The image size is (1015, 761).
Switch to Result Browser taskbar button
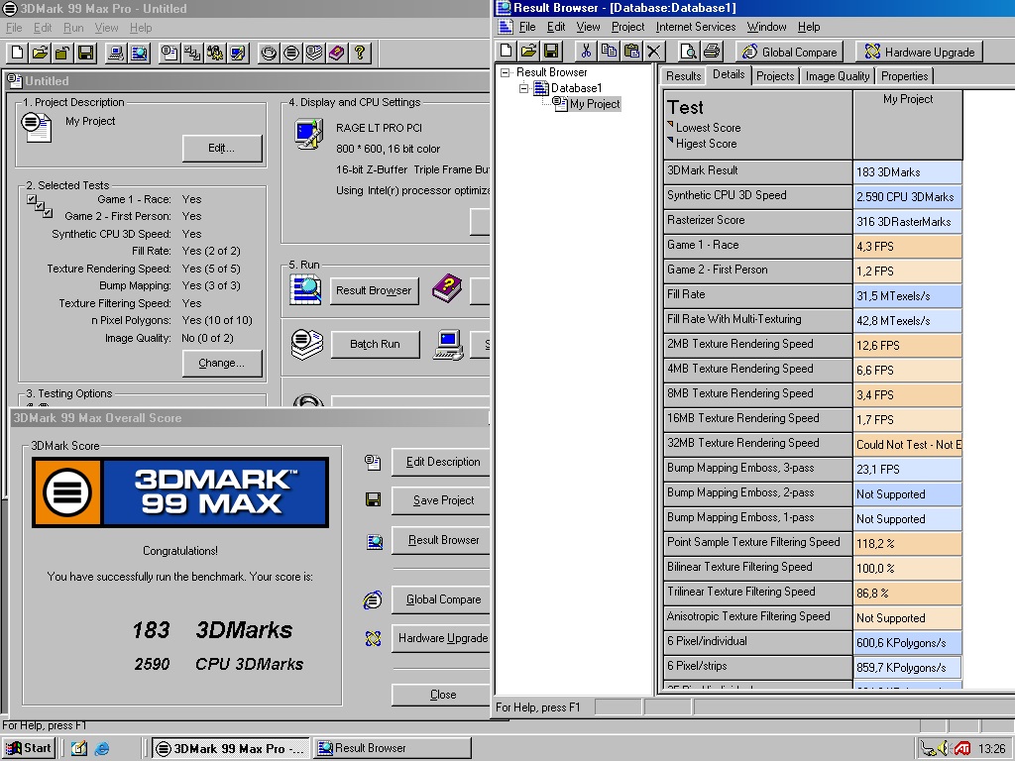[x=393, y=748]
